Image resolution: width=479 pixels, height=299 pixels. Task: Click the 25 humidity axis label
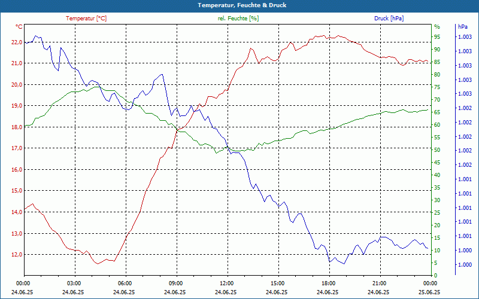click(x=437, y=213)
